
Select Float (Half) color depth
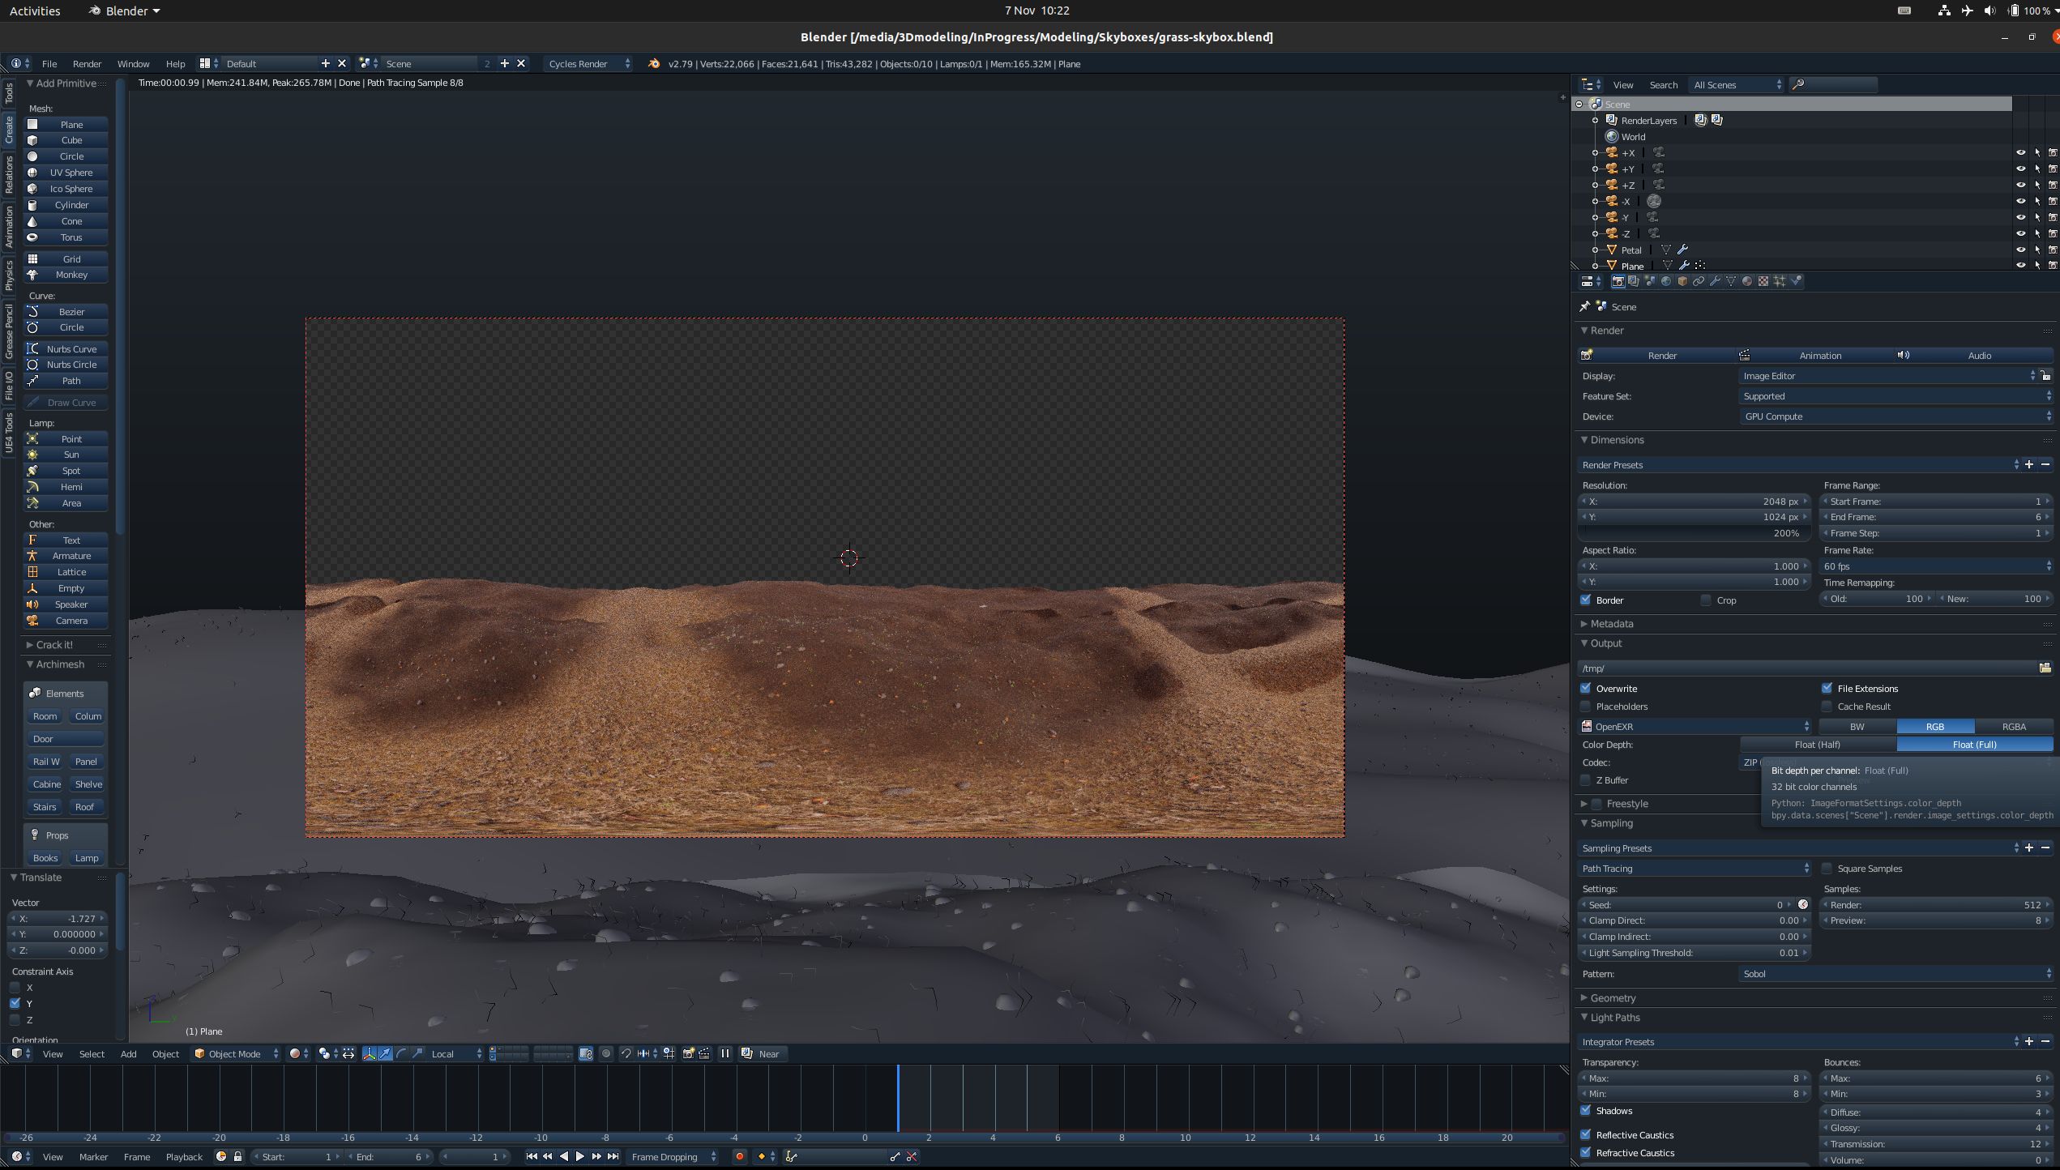pyautogui.click(x=1818, y=745)
